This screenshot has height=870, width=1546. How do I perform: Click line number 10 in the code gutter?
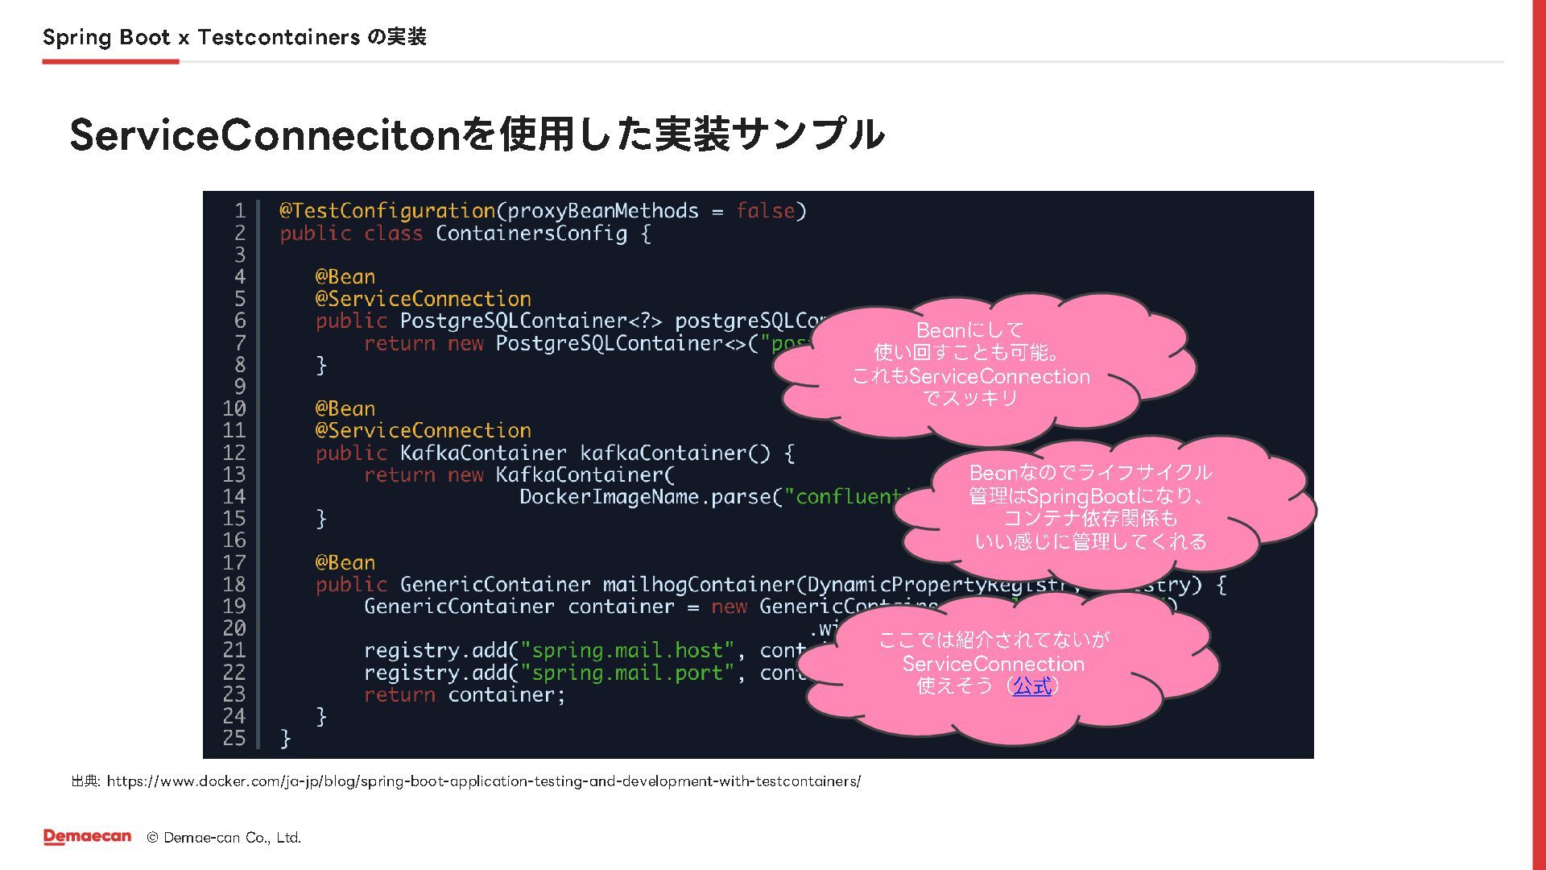pyautogui.click(x=234, y=408)
